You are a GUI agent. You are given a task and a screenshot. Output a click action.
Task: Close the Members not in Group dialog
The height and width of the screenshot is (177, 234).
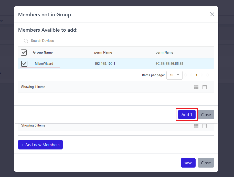tap(212, 15)
